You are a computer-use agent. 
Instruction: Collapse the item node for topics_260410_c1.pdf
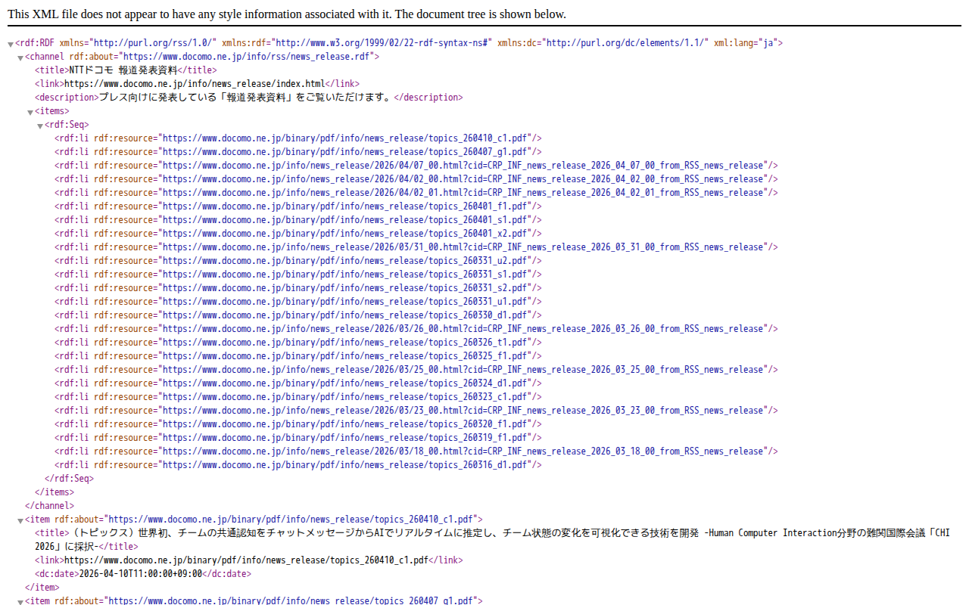point(20,521)
